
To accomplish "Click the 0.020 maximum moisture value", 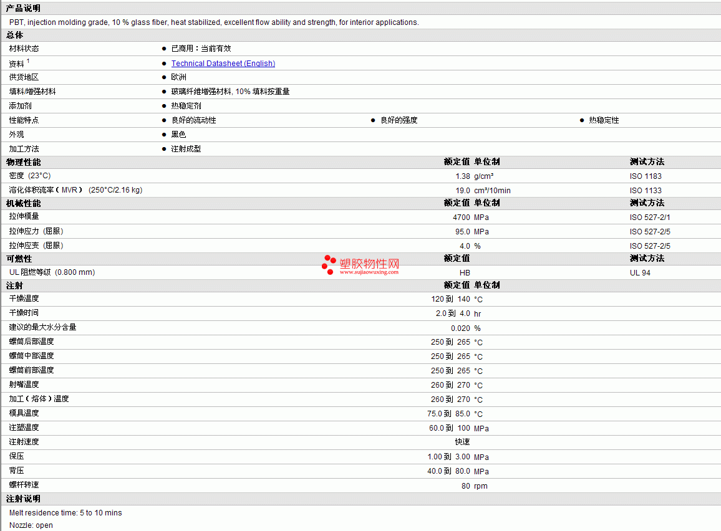I will [460, 328].
